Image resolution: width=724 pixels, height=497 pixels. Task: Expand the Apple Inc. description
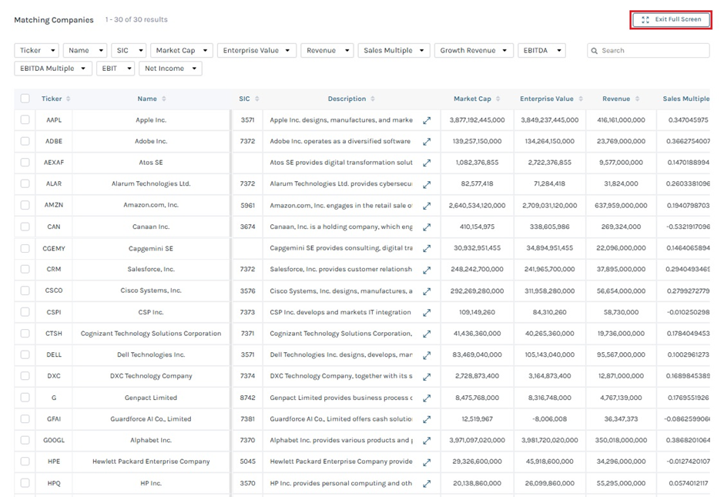(427, 120)
